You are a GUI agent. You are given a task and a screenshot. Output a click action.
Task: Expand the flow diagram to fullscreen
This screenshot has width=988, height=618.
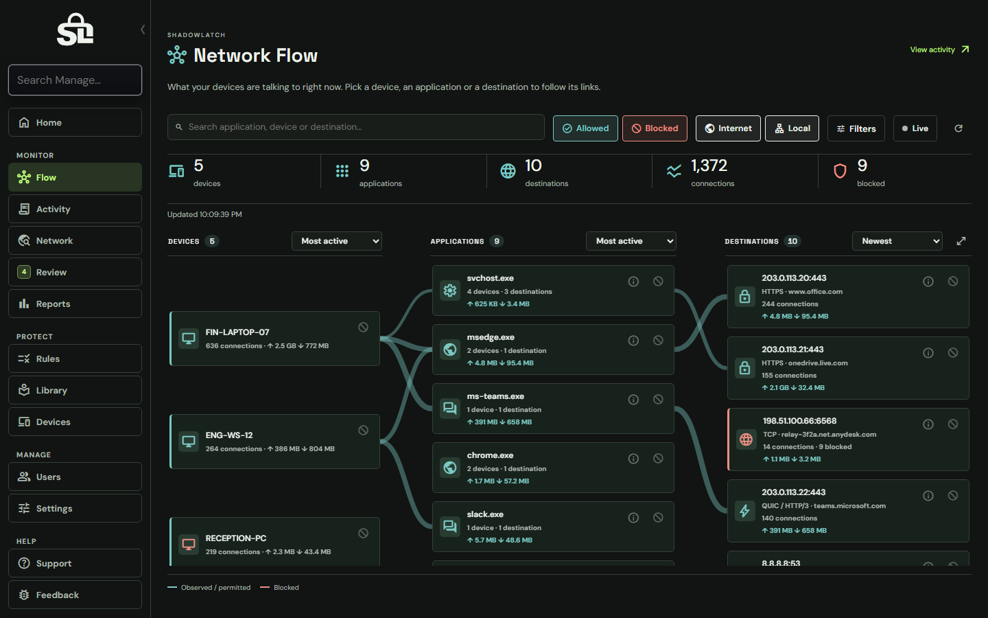coord(961,241)
